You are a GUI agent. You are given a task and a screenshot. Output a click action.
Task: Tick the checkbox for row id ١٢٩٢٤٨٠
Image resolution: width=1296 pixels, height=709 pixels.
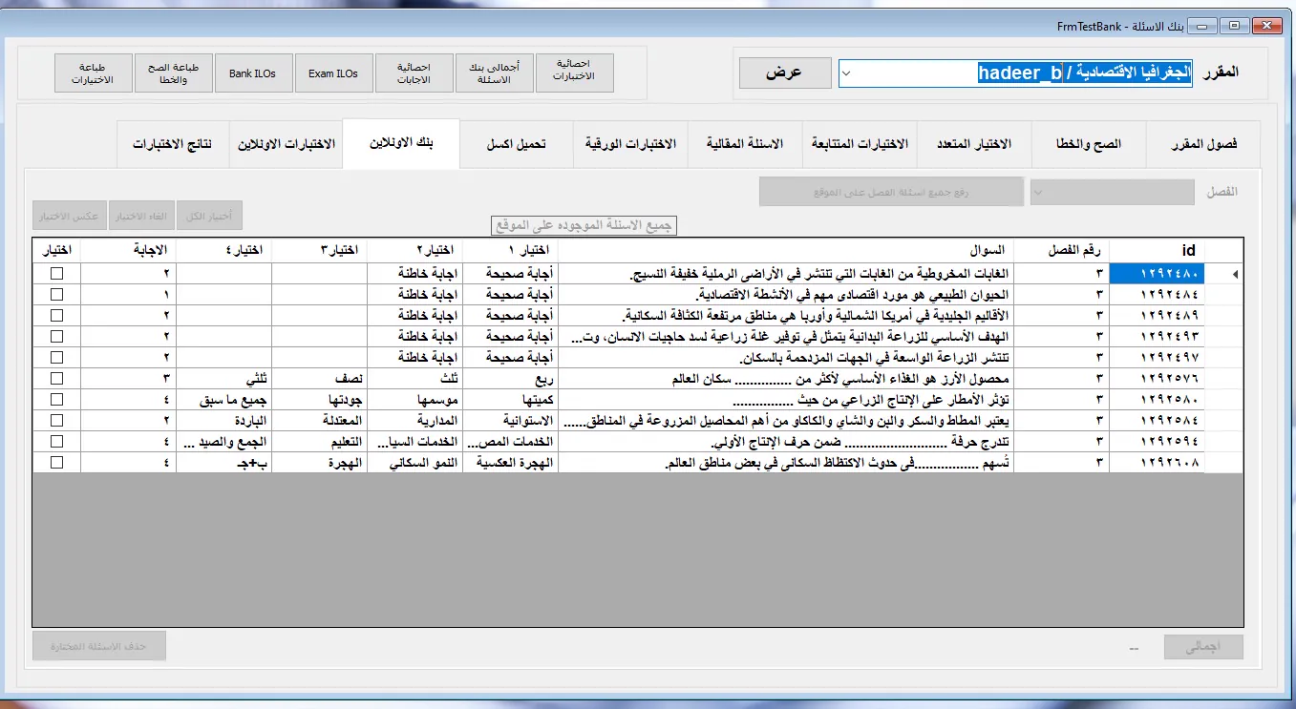click(x=56, y=274)
